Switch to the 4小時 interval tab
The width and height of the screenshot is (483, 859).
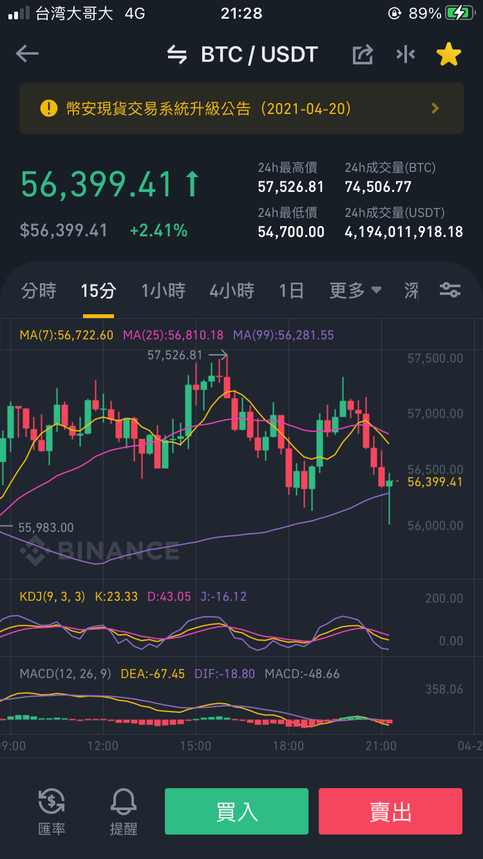[x=232, y=290]
